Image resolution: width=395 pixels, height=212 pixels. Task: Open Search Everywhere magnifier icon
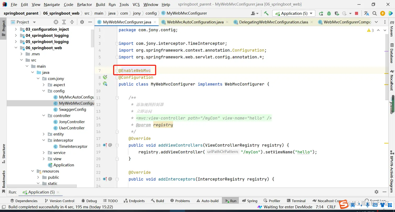click(x=375, y=13)
